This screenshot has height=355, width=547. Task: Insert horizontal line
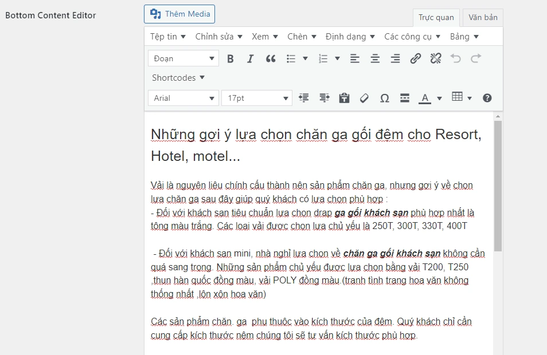[x=405, y=98]
